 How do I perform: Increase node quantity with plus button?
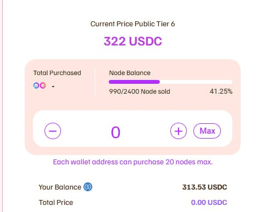click(179, 131)
